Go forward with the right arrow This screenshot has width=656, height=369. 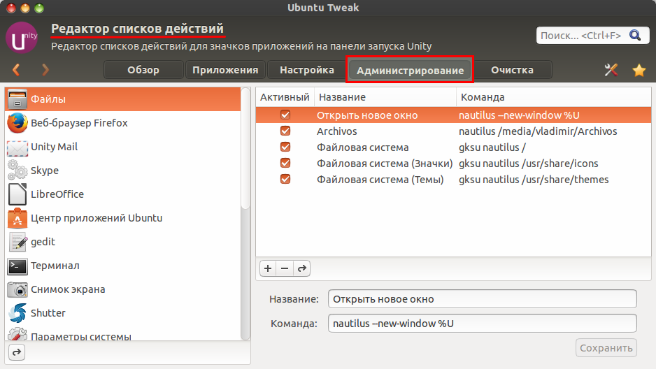[45, 69]
